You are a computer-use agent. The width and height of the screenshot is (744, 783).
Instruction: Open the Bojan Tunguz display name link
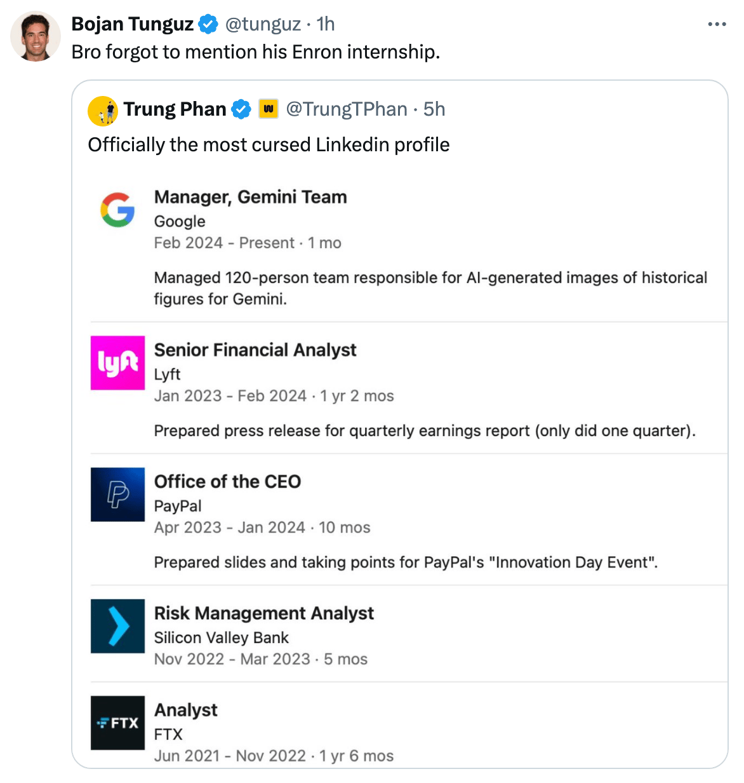(132, 24)
